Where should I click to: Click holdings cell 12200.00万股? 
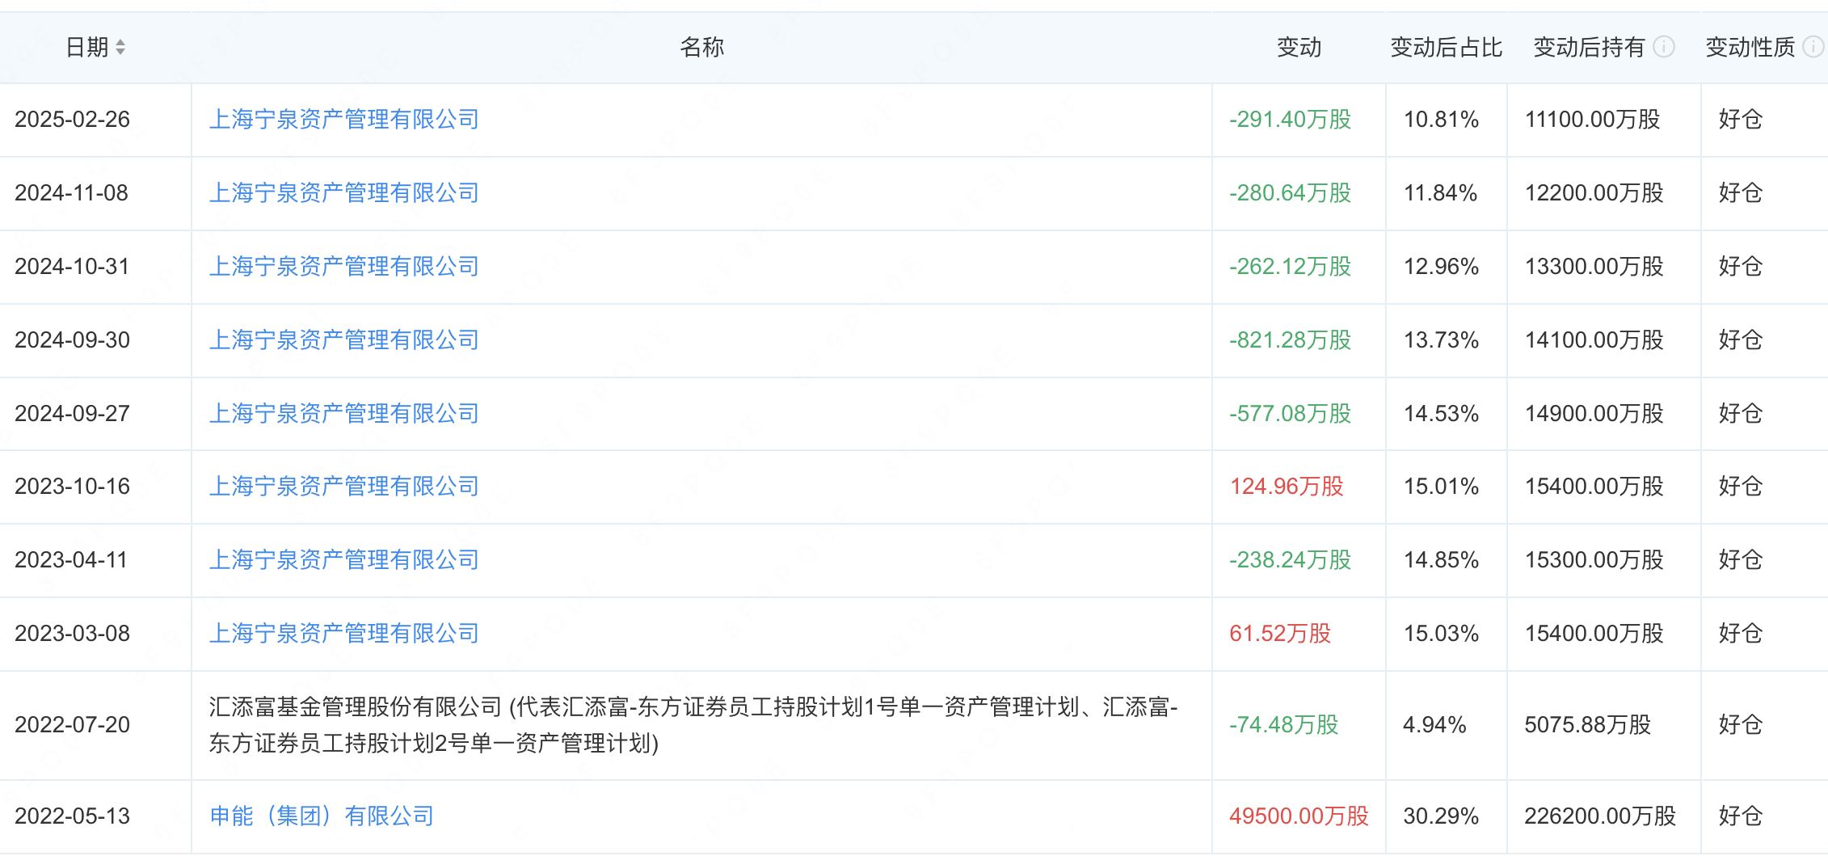(x=1594, y=193)
